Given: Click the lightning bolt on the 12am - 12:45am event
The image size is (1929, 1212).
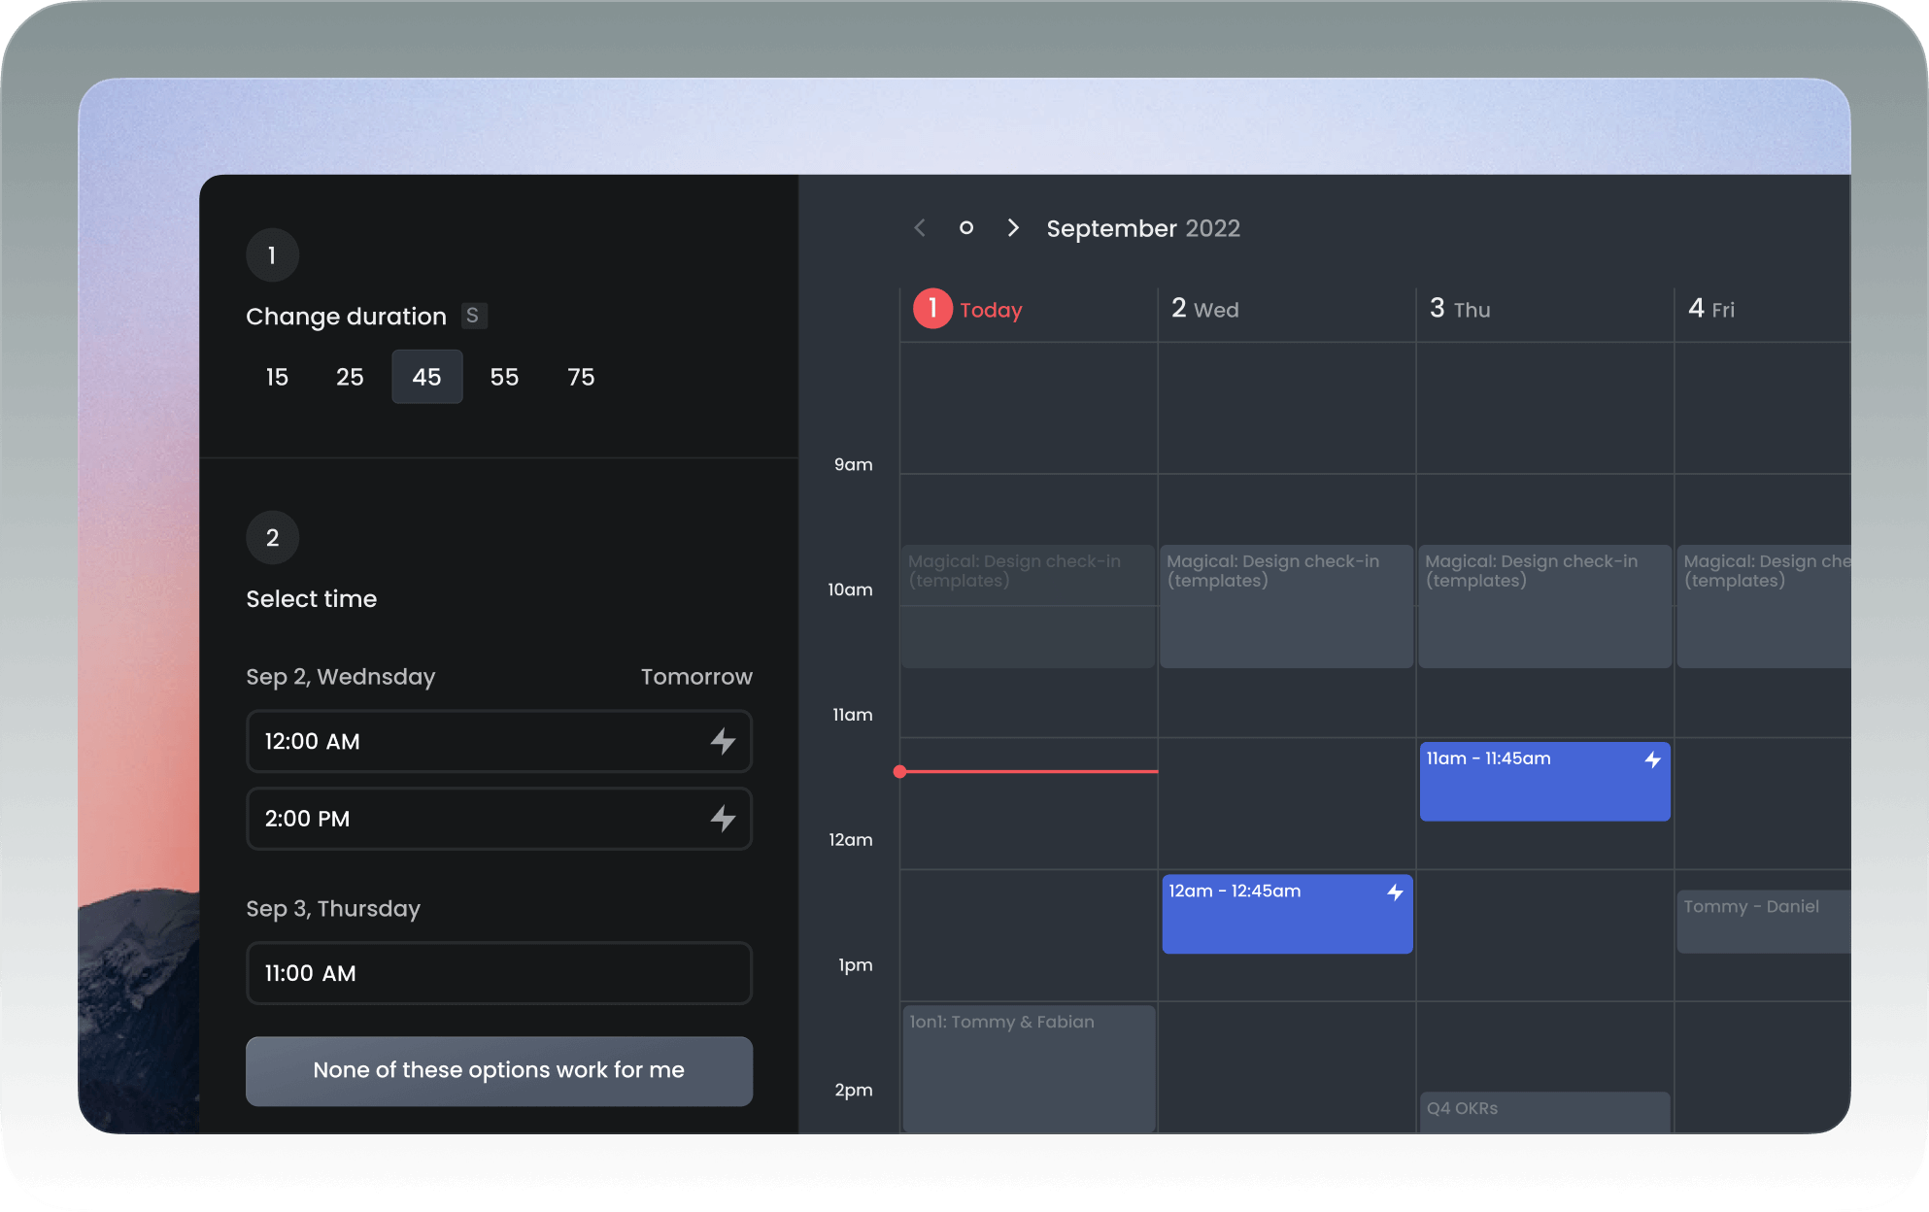Looking at the screenshot, I should 1396,891.
